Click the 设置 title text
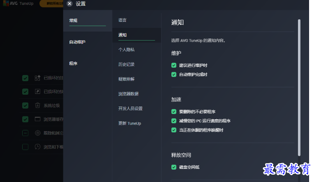 click(x=81, y=4)
